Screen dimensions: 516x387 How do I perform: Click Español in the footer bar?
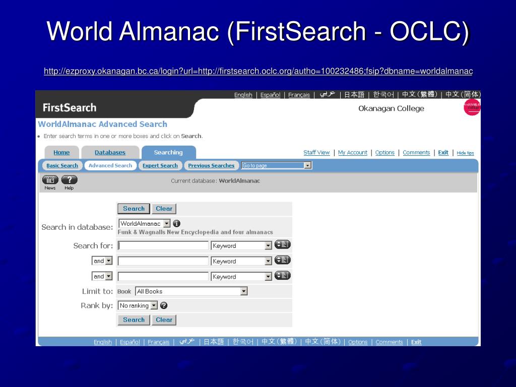tap(130, 342)
